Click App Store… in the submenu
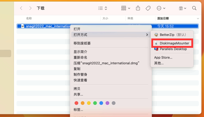Image resolution: width=204 pixels, height=117 pixels. (163, 57)
